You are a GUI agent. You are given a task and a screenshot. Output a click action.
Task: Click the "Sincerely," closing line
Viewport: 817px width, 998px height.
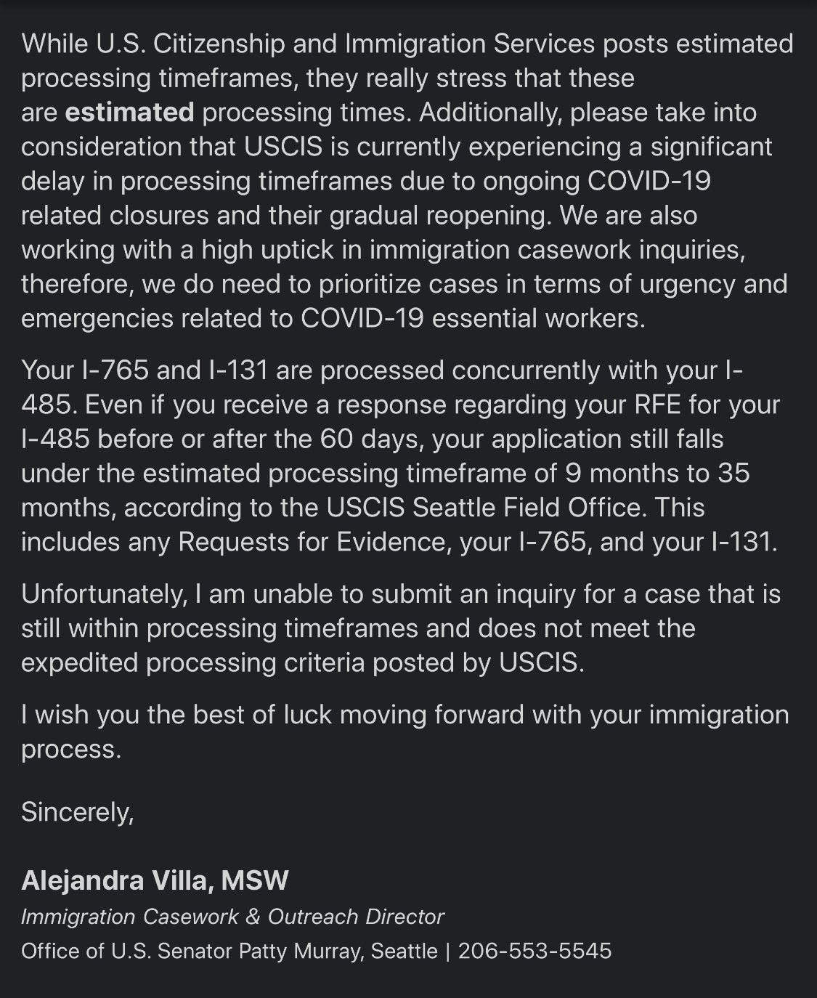click(x=78, y=812)
